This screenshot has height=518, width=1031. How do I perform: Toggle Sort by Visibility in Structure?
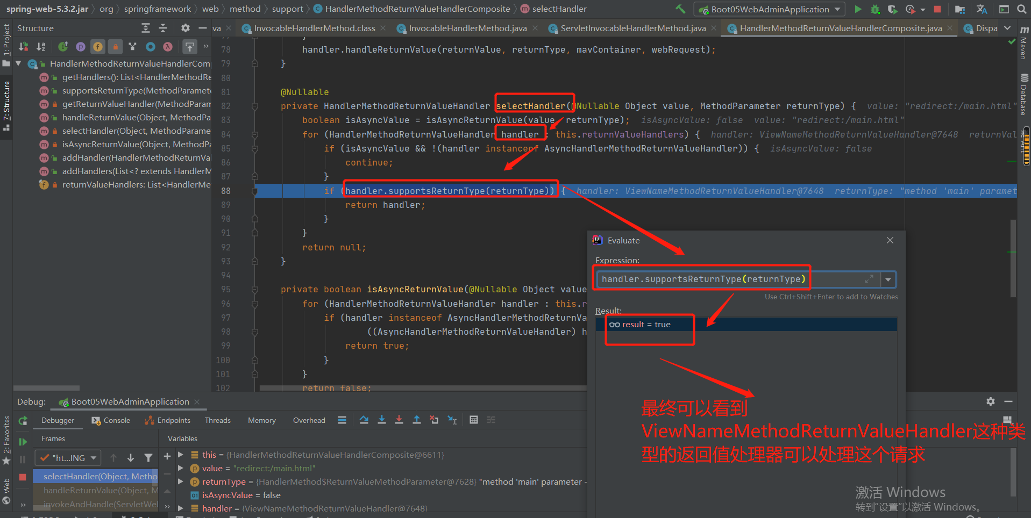24,47
